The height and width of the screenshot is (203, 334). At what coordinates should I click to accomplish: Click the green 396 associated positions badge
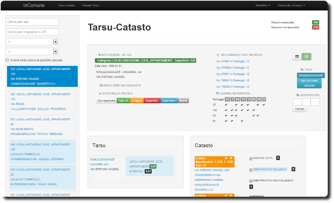pyautogui.click(x=315, y=22)
